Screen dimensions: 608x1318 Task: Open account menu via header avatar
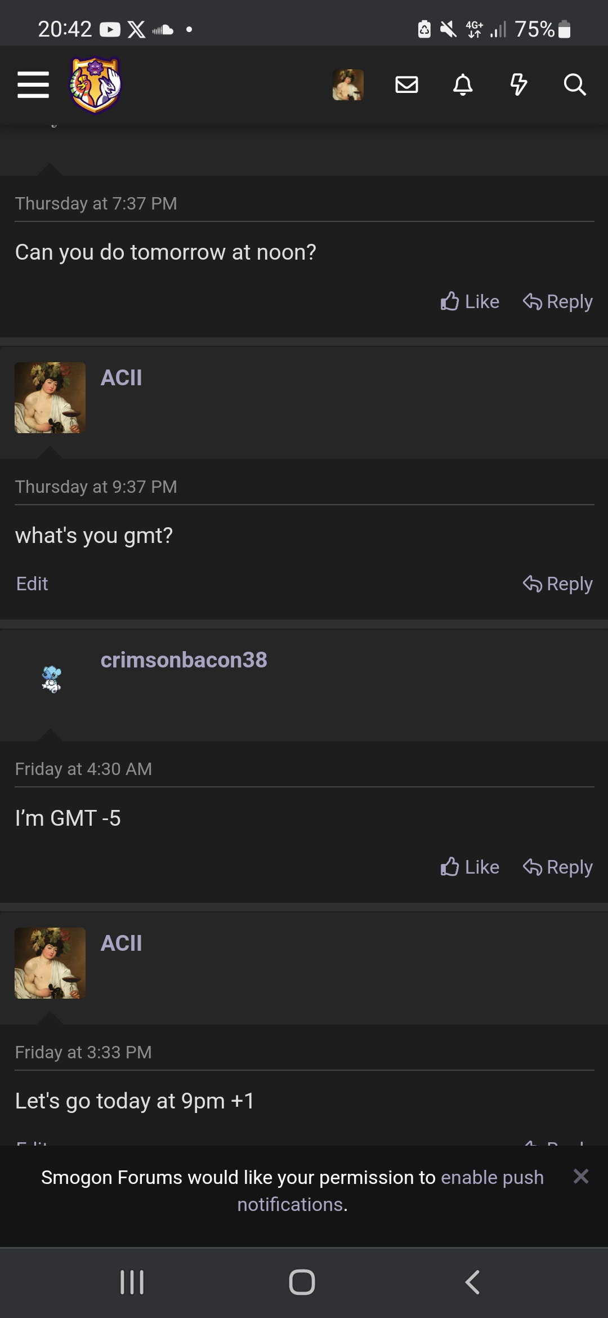pyautogui.click(x=348, y=85)
